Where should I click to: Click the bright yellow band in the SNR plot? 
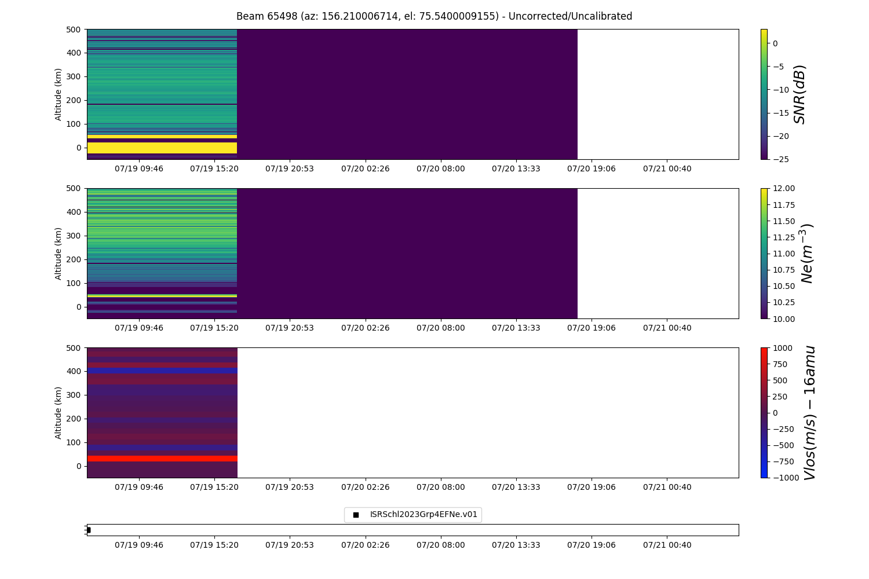(x=162, y=148)
